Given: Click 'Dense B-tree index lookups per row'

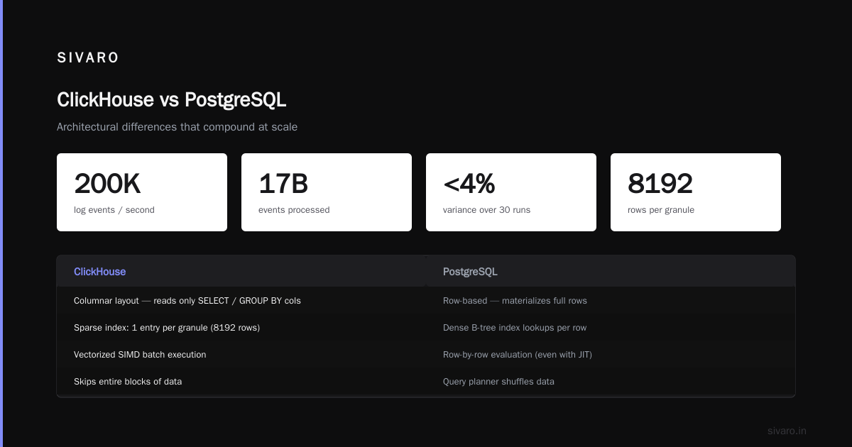Looking at the screenshot, I should coord(515,328).
